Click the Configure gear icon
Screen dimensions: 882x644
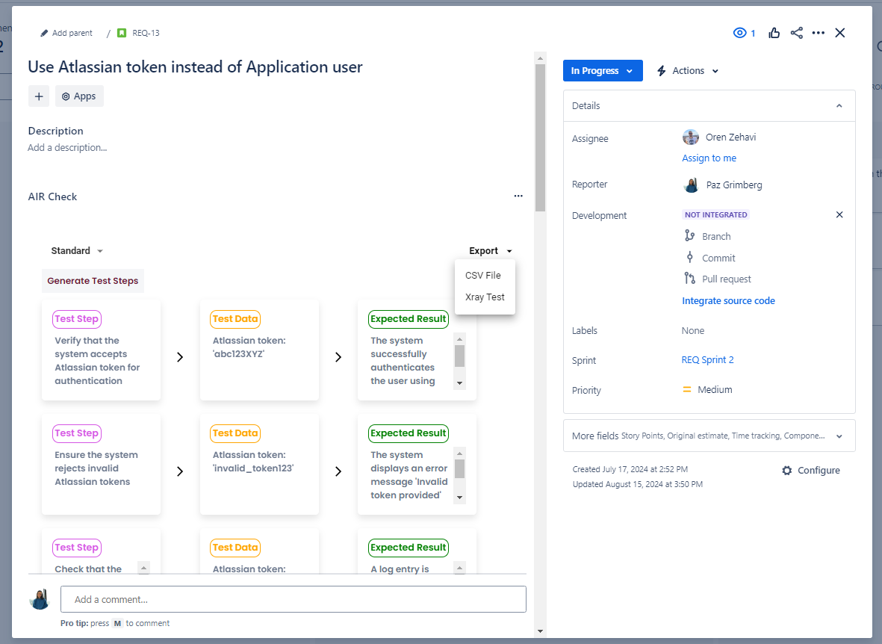[787, 471]
